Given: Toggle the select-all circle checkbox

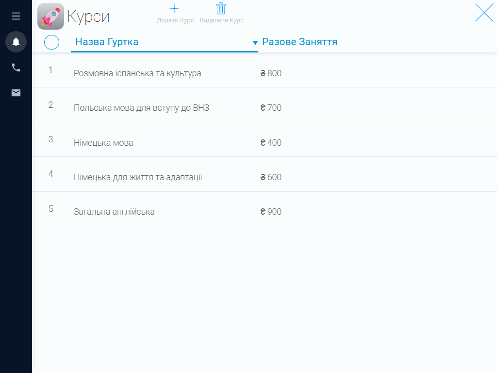Looking at the screenshot, I should (x=51, y=42).
